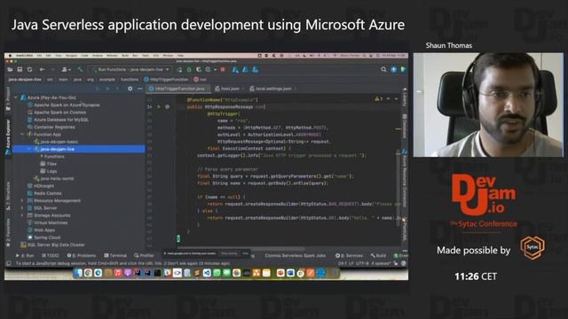Switch to the local.settings.json editor tab
Viewport: 568px width, 319px height.
pyautogui.click(x=273, y=89)
